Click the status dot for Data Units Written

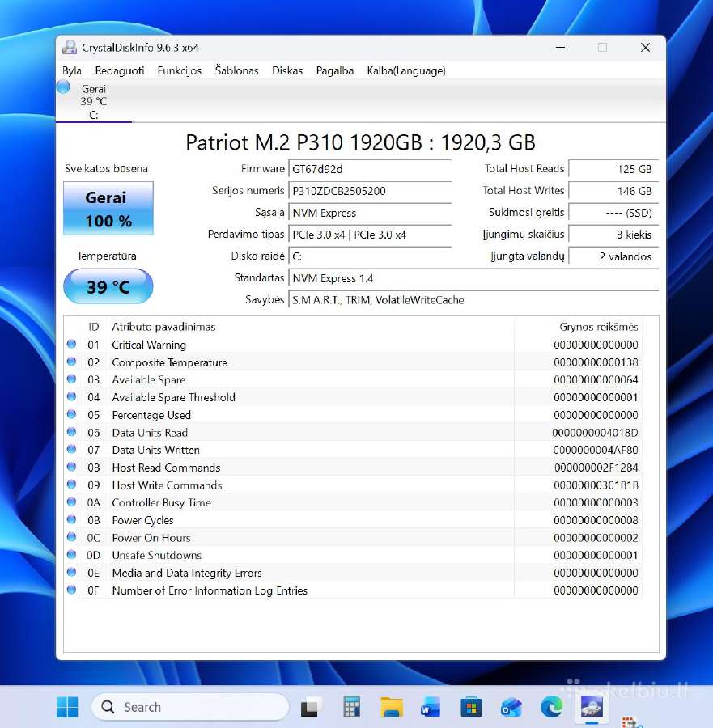point(71,450)
